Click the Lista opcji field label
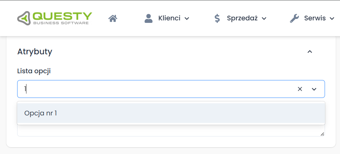Viewport: 340px width, 154px height. (x=34, y=71)
